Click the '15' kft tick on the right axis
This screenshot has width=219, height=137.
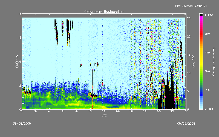(x=189, y=55)
